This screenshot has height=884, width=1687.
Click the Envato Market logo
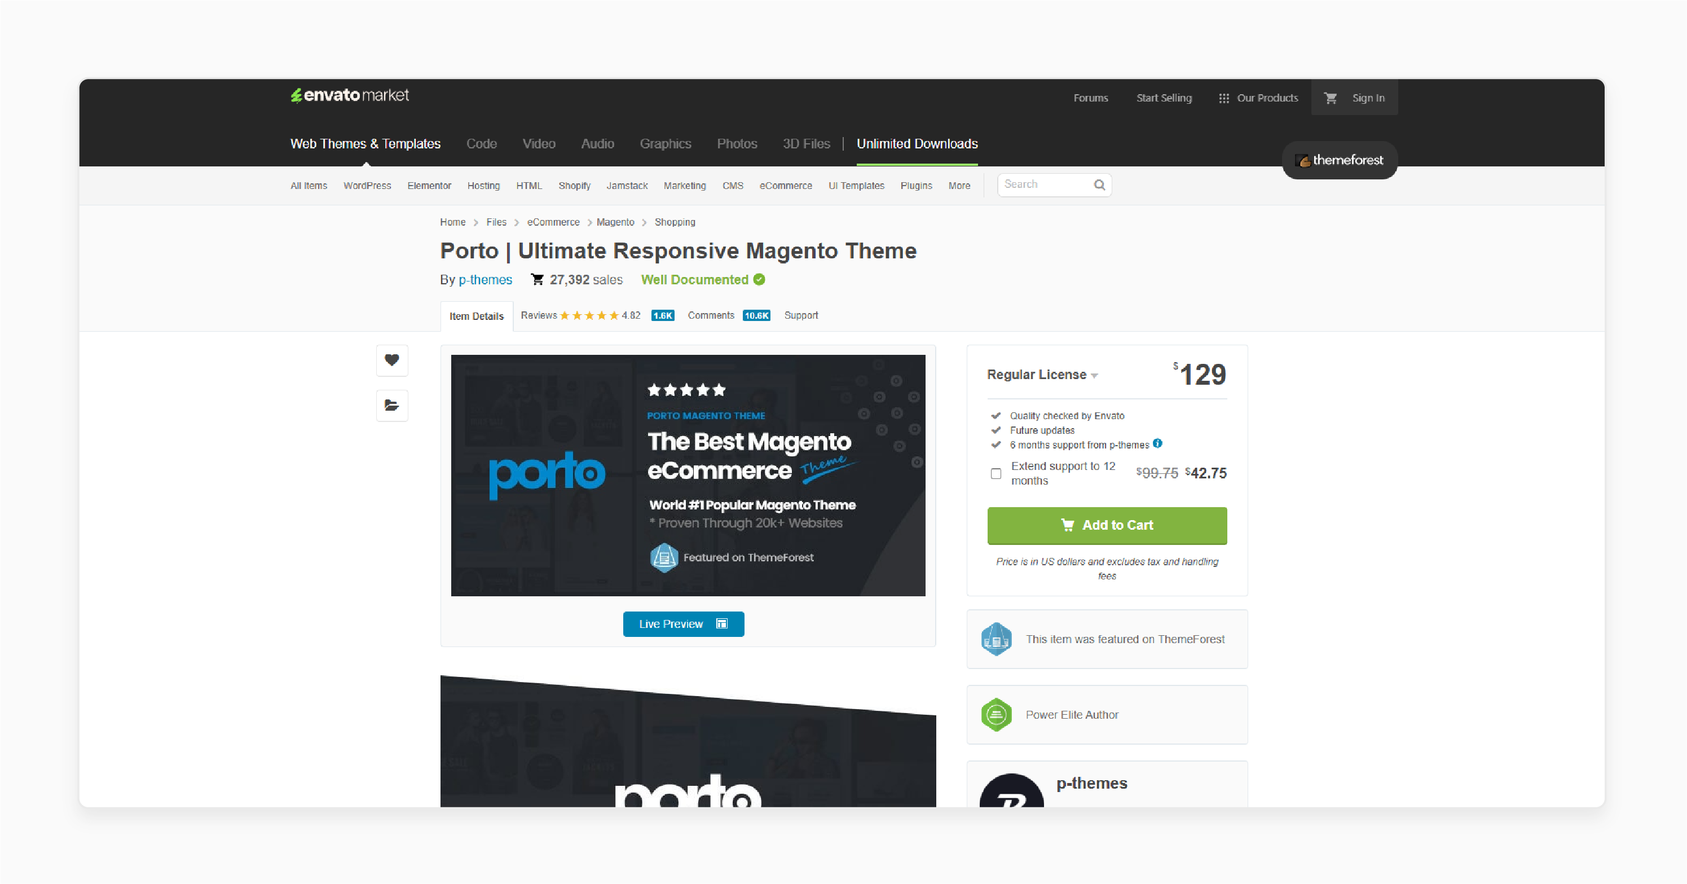click(350, 95)
